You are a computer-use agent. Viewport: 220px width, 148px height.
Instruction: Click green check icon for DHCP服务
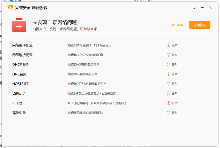click(169, 65)
